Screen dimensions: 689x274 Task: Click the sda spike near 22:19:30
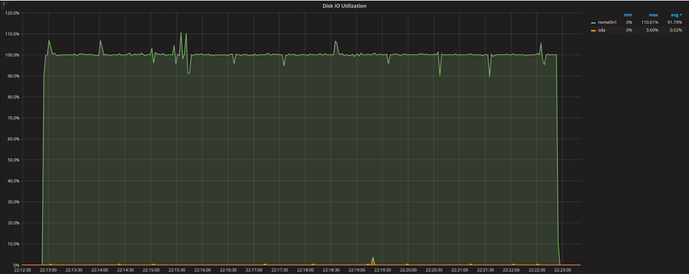pyautogui.click(x=372, y=257)
